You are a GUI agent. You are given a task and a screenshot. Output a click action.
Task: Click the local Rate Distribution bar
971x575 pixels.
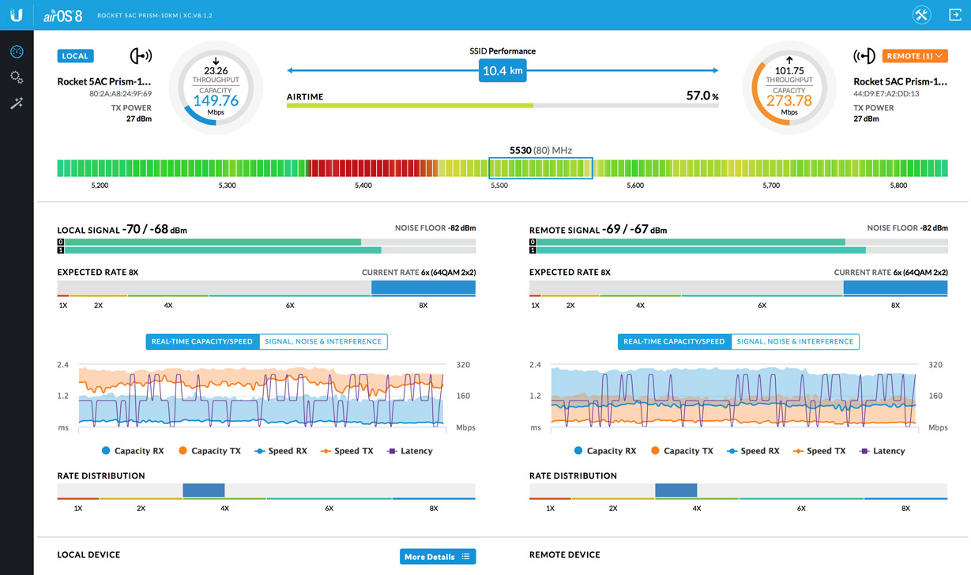click(x=266, y=491)
